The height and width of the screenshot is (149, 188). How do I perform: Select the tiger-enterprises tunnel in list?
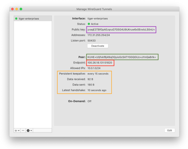click(33, 18)
